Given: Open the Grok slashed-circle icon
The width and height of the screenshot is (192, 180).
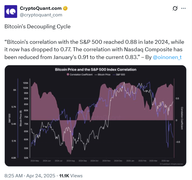Looking at the screenshot, I should pyautogui.click(x=175, y=9).
